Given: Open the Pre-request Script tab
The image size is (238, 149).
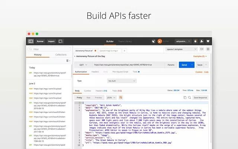Looking at the screenshot, I should (120, 72).
